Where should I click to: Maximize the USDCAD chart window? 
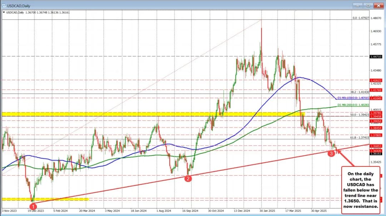[367, 5]
